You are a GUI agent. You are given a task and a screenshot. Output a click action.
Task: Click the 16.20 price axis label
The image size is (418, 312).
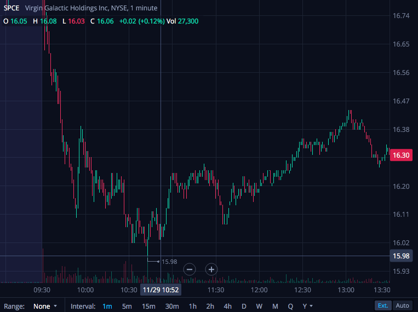click(x=401, y=186)
